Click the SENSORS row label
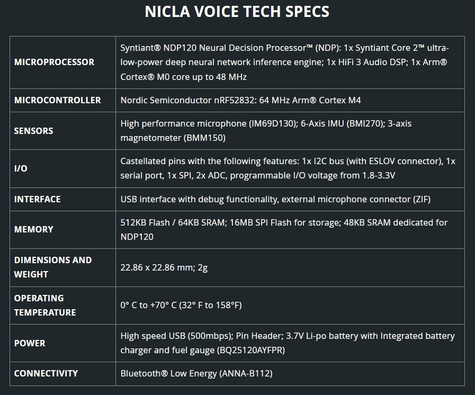 tap(33, 131)
